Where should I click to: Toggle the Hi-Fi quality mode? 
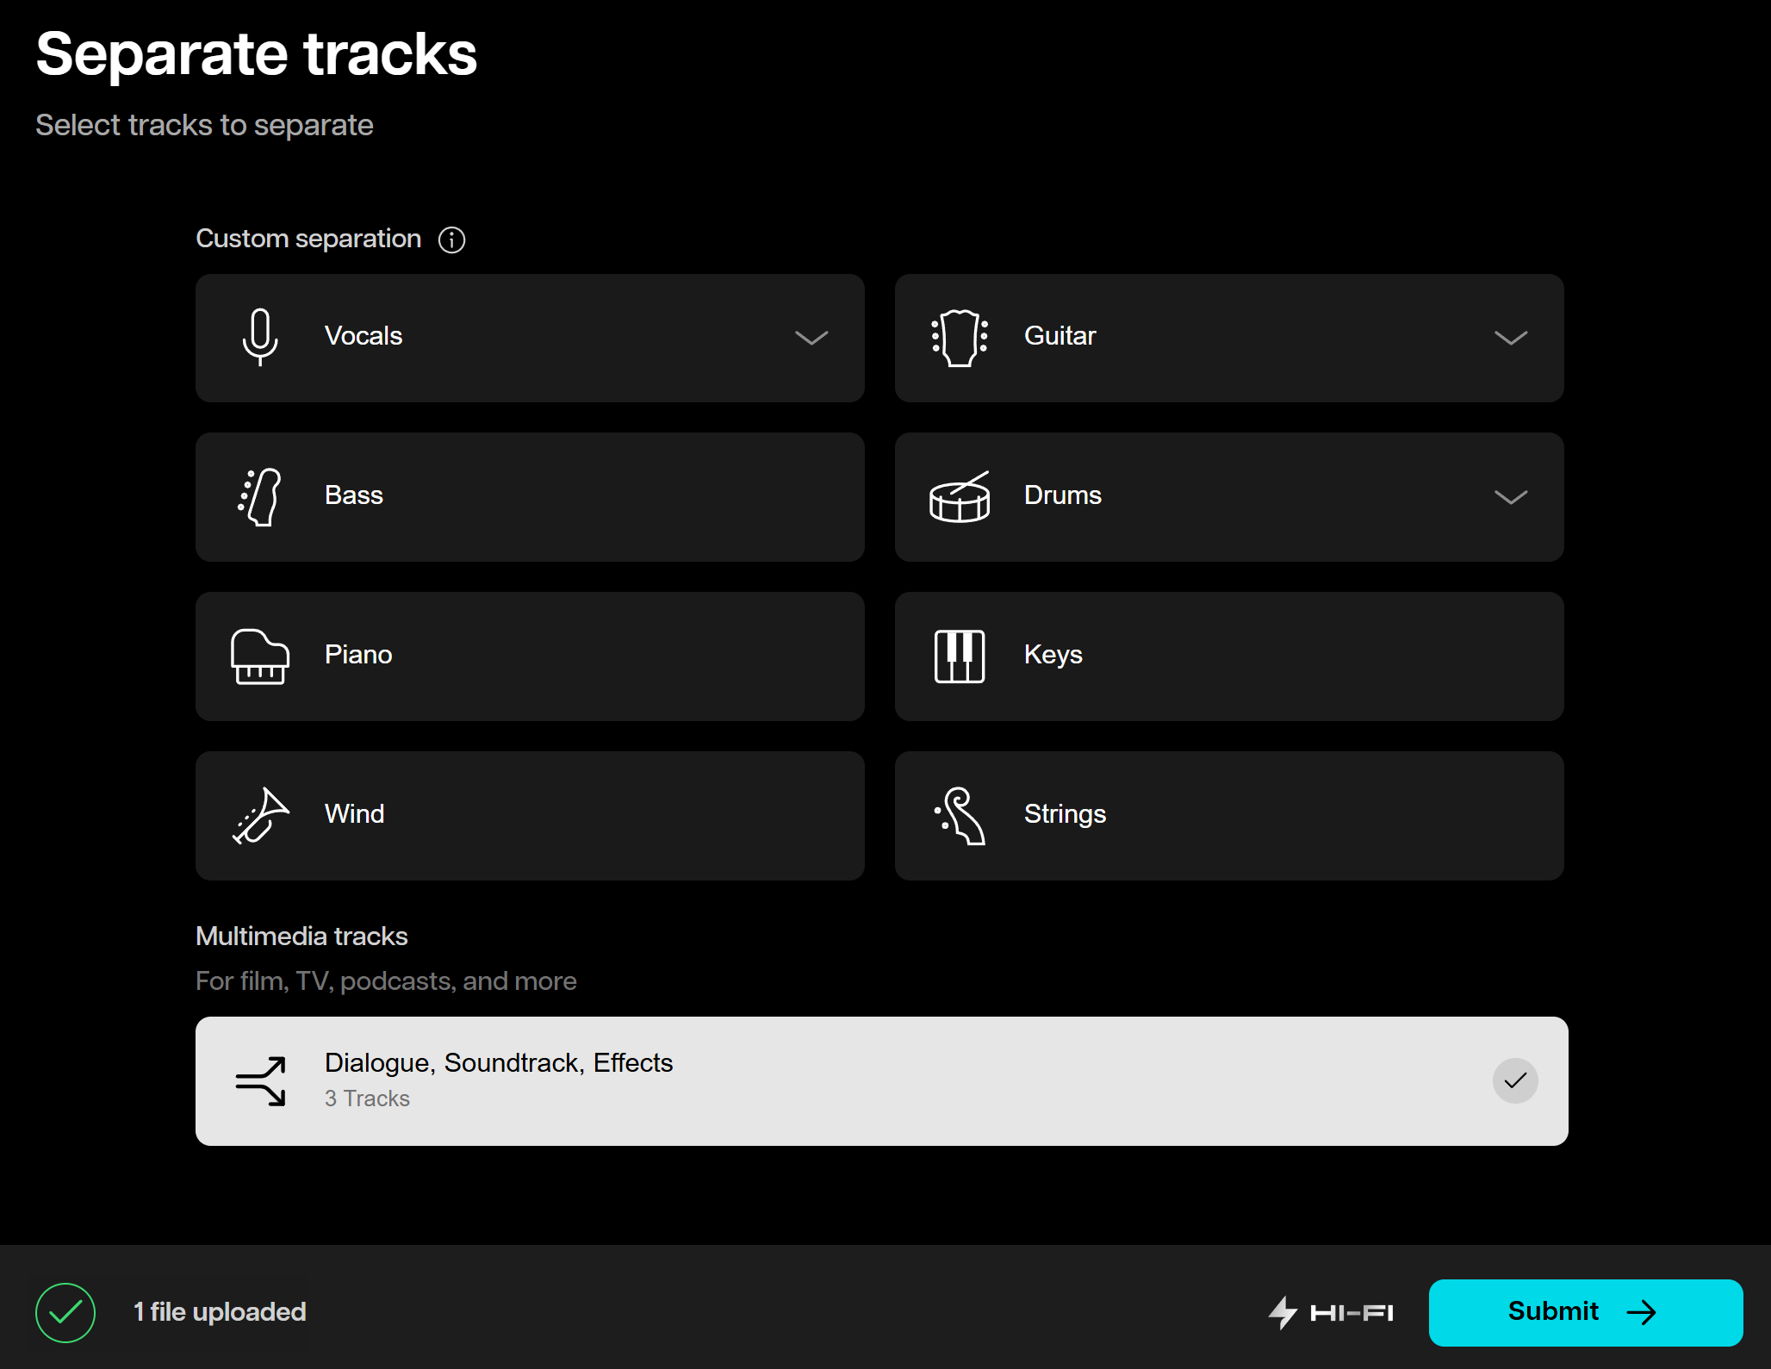pyautogui.click(x=1331, y=1312)
